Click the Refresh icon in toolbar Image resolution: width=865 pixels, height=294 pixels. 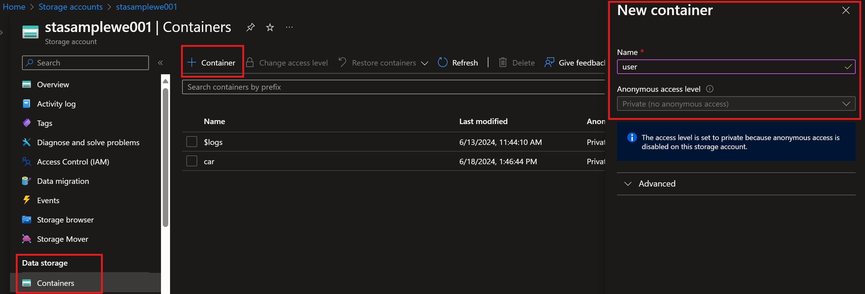coord(442,62)
